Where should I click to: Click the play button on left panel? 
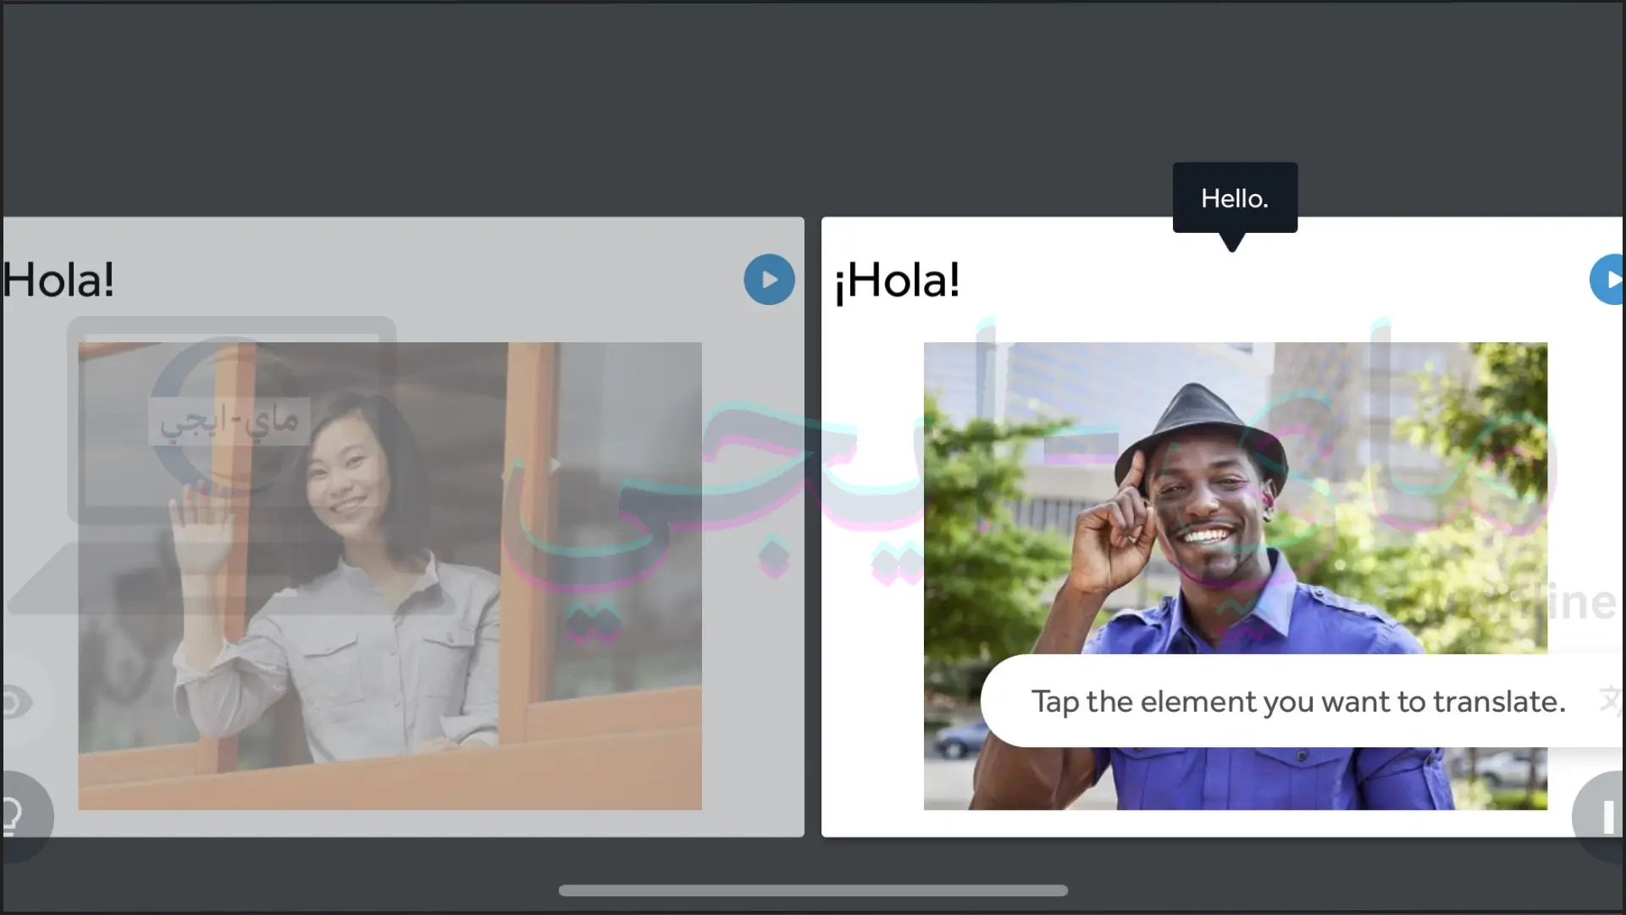click(770, 280)
